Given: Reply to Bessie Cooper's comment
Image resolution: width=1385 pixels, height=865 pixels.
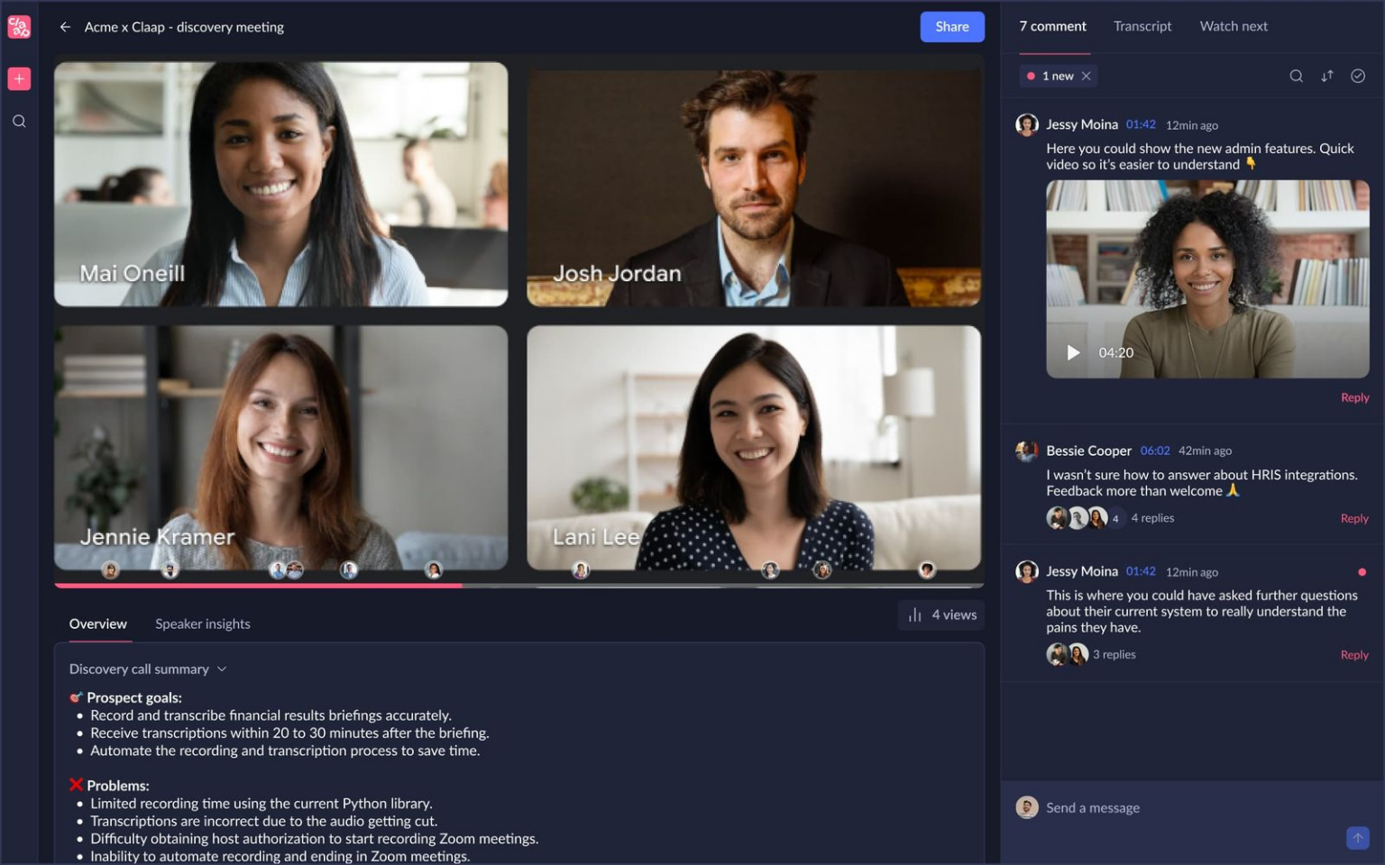Looking at the screenshot, I should coord(1353,518).
